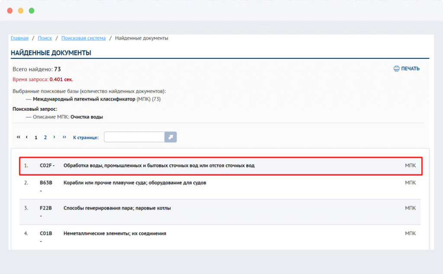Open the C02F water treatment classification entry

(x=160, y=165)
